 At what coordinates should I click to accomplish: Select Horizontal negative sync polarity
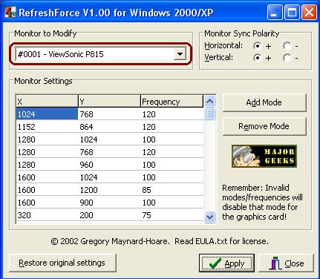click(287, 46)
